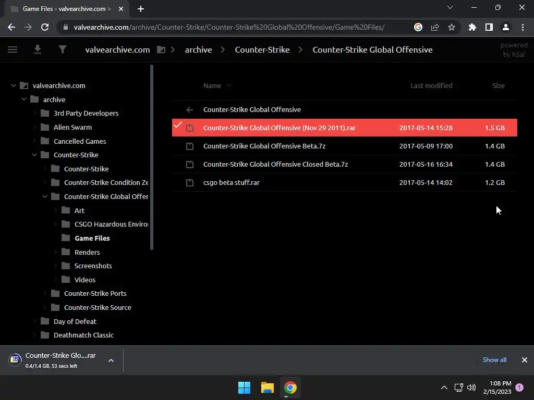The width and height of the screenshot is (534, 400).
Task: Open the notification badge in the taskbar
Action: coord(519,387)
